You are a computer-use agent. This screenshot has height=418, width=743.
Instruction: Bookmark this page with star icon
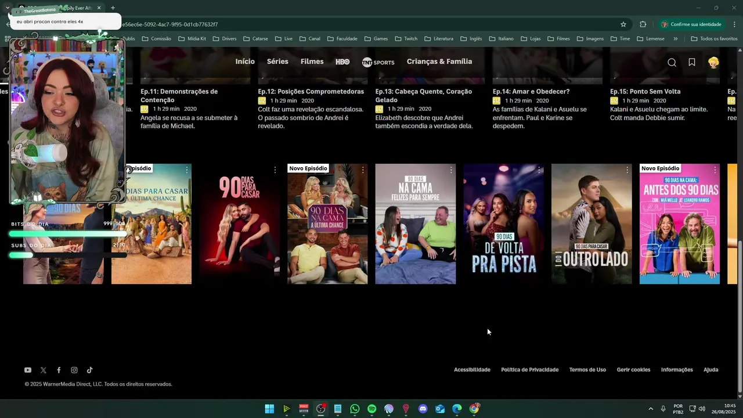[x=623, y=24]
